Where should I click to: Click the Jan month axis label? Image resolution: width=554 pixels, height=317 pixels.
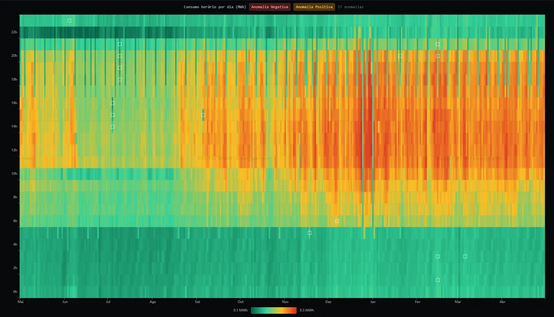[x=373, y=302]
